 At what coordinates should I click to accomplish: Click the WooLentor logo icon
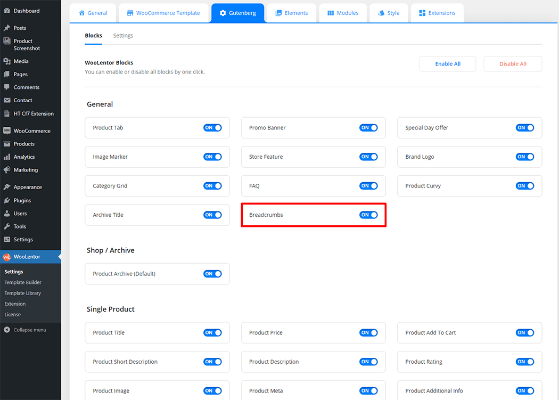click(7, 257)
